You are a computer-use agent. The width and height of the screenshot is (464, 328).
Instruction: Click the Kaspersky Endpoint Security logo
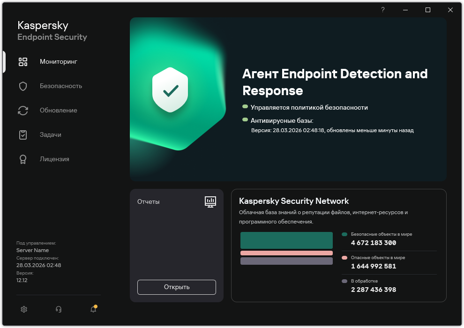(x=52, y=31)
